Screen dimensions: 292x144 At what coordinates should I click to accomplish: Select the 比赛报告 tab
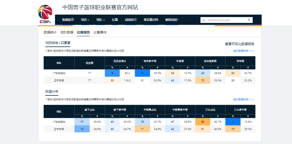pos(83,32)
